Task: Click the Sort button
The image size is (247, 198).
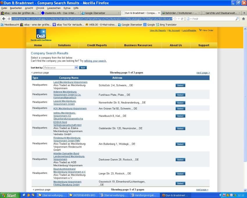Action: (x=83, y=68)
